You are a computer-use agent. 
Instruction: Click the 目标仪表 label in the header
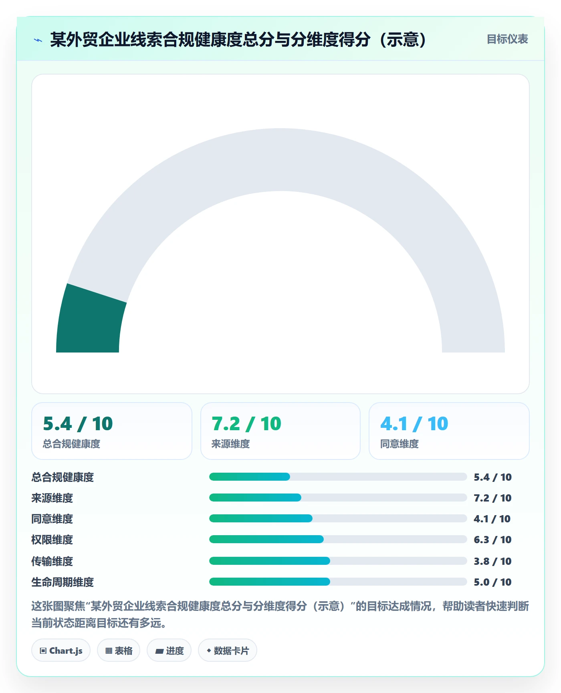(x=507, y=39)
